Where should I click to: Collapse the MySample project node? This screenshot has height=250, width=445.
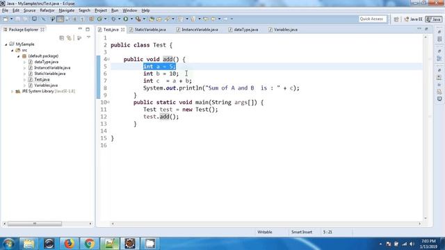pyautogui.click(x=6, y=44)
